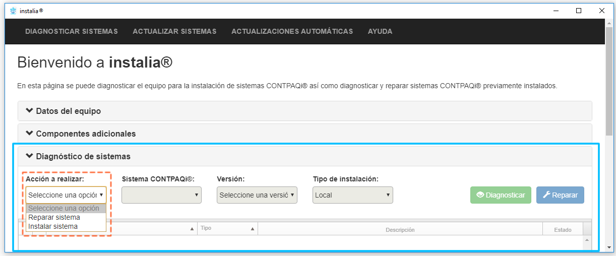This screenshot has width=616, height=256.
Task: Click the table scrollbar up arrow
Action: pyautogui.click(x=587, y=240)
